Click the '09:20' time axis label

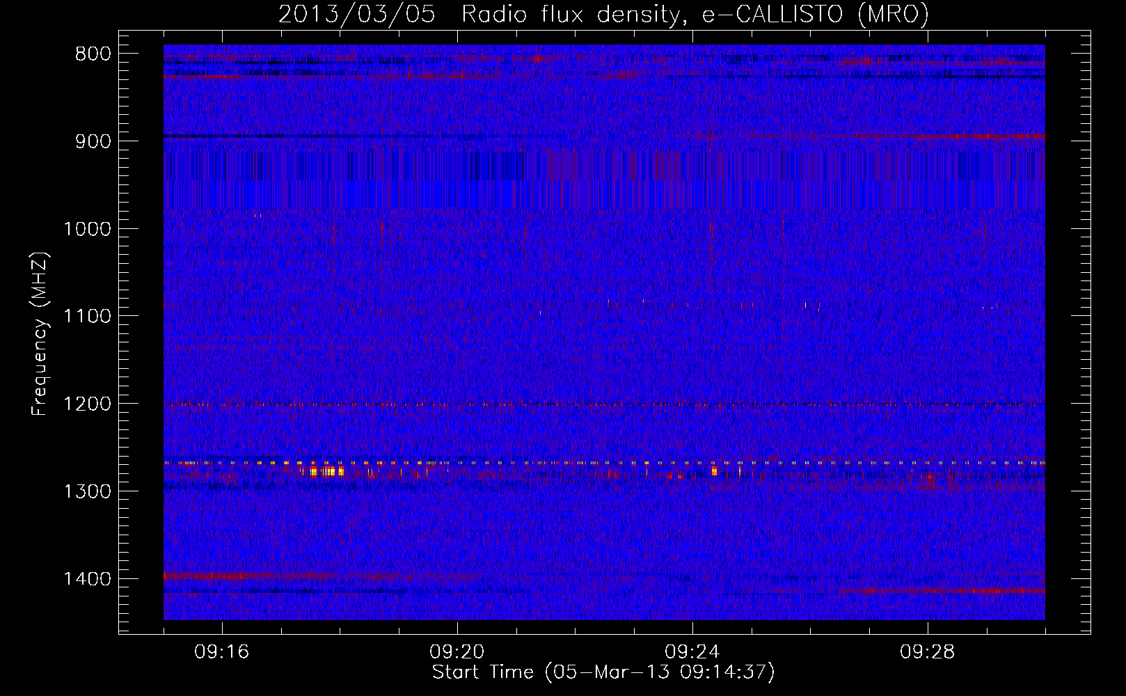(457, 652)
